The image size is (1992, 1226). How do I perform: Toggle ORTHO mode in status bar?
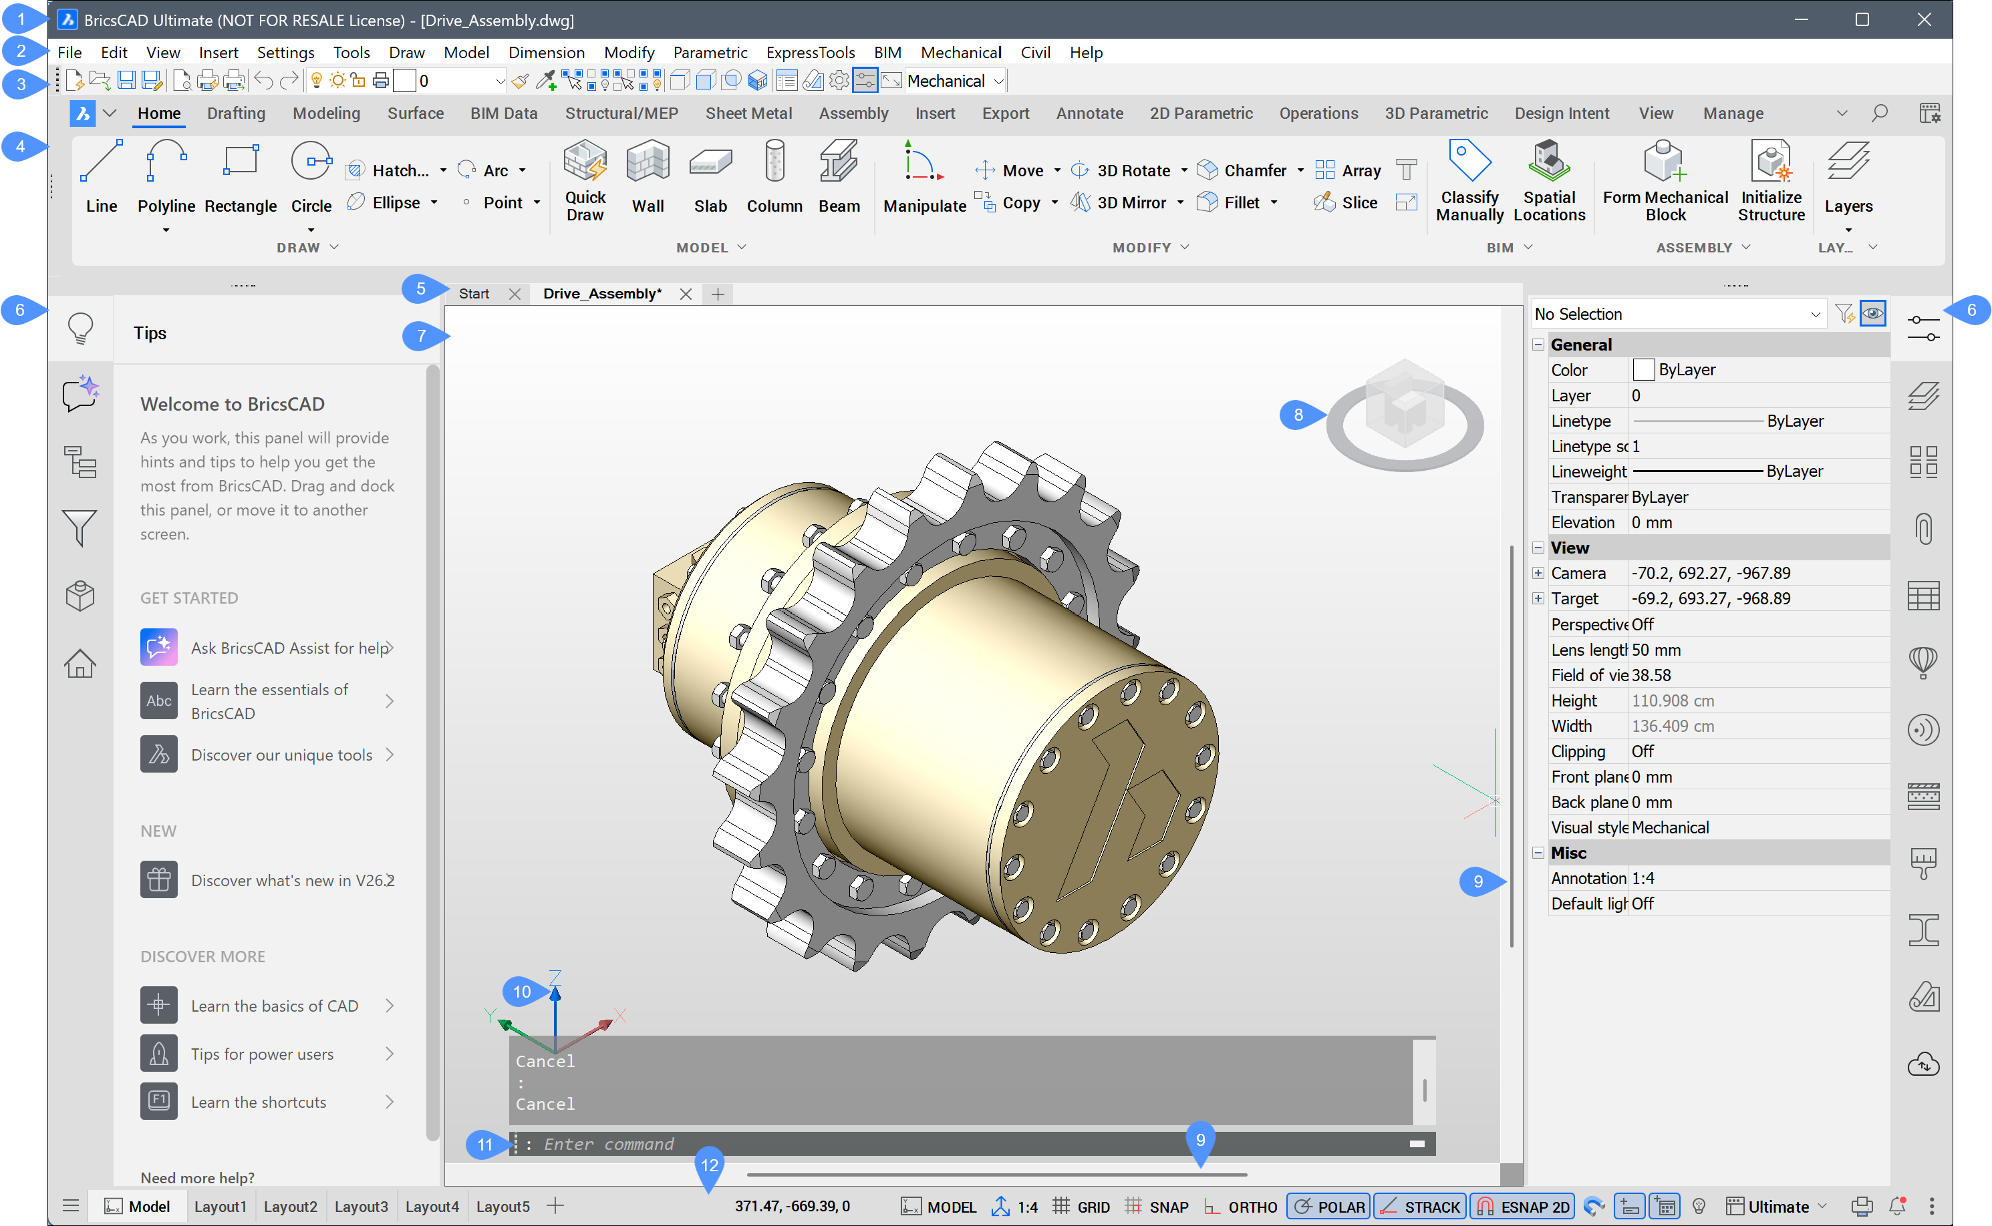tap(1240, 1207)
